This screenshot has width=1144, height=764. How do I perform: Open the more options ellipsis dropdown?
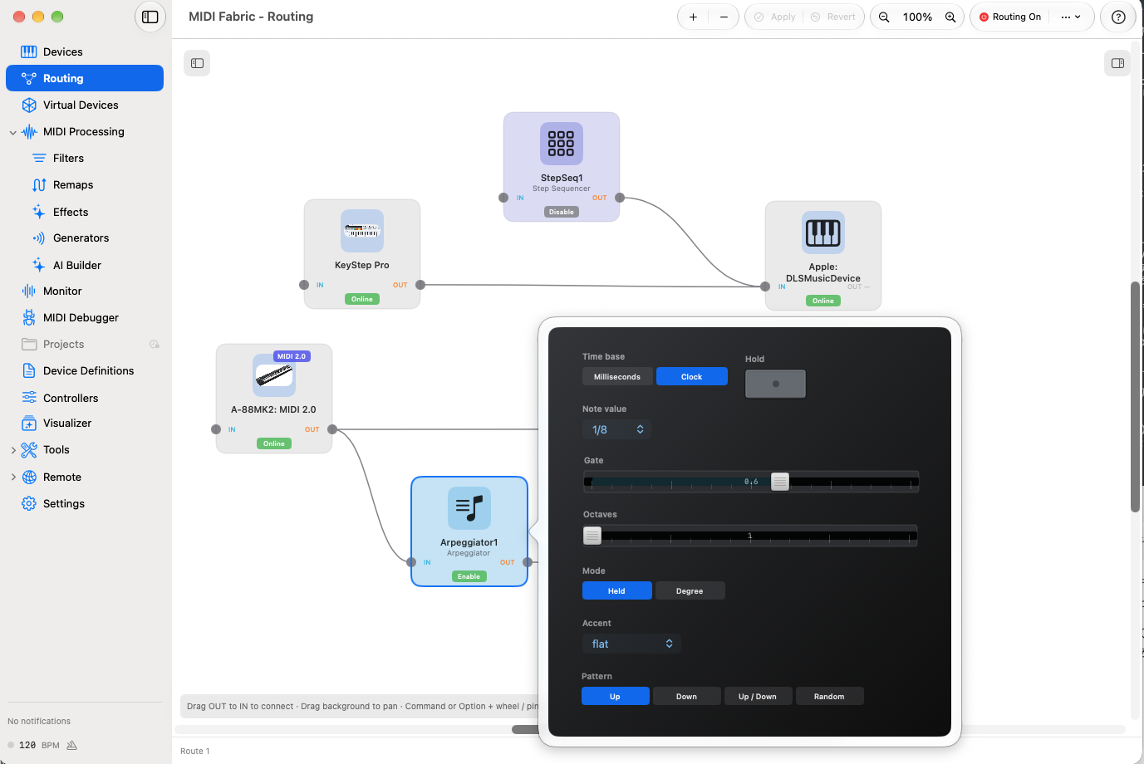pyautogui.click(x=1071, y=17)
